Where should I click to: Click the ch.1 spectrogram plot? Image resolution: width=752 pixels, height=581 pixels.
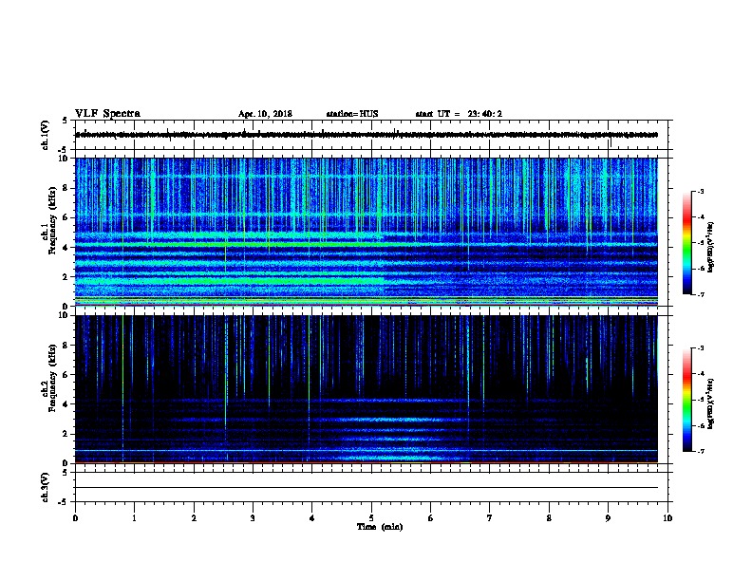point(371,232)
